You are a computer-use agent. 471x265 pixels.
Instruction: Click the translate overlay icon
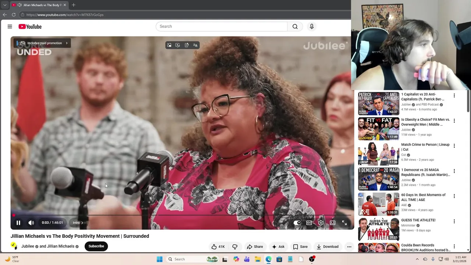coord(195,45)
